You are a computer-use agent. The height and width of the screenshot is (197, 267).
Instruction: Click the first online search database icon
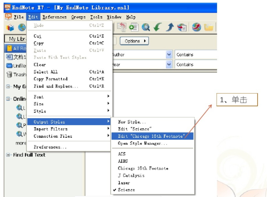tap(19, 108)
